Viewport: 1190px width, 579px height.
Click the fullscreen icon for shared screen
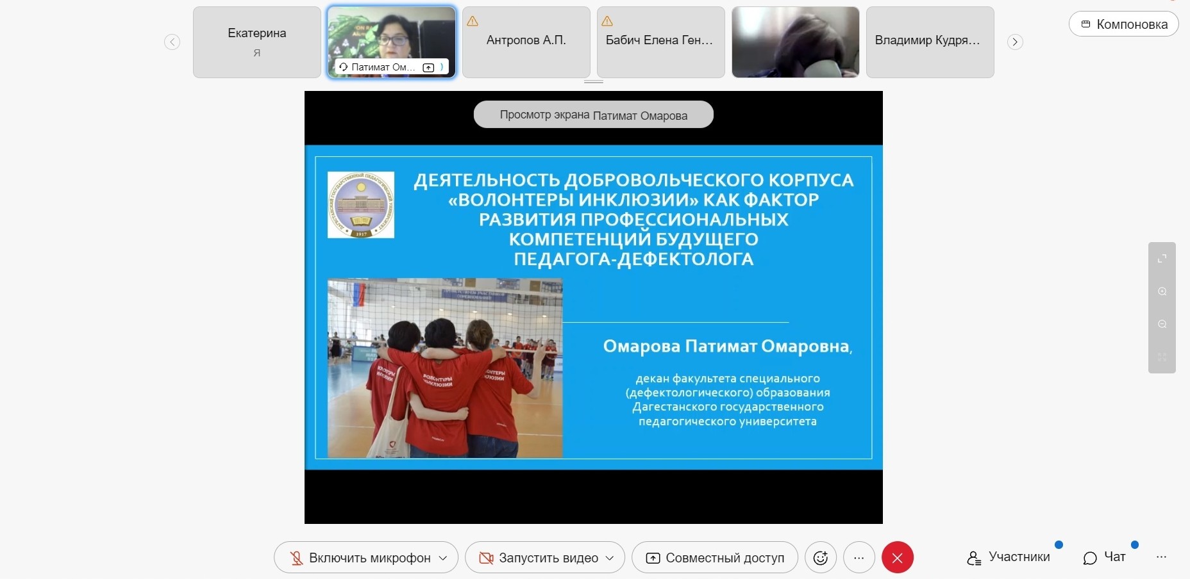pyautogui.click(x=1162, y=259)
